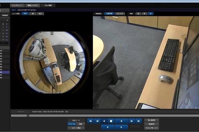This screenshot has width=199, height=132.
Task: Select 壁 camera mount option
Action: (33, 14)
